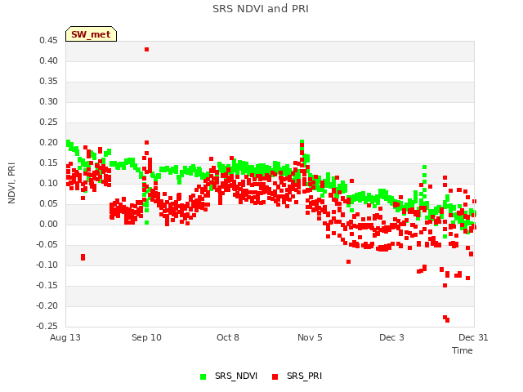523x392 pixels.
Task: Click the 0.40 y-axis tick label
Action: coord(48,61)
